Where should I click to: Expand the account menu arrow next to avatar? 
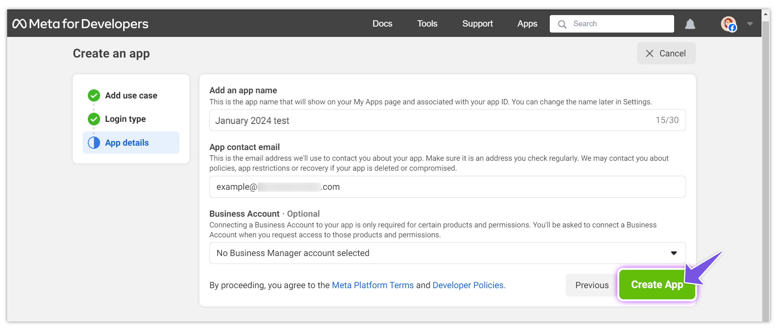750,24
